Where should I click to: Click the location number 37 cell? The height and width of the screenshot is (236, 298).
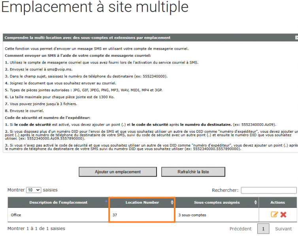pos(142,215)
